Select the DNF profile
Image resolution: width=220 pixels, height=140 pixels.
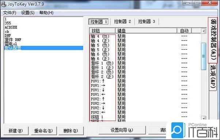point(43,35)
